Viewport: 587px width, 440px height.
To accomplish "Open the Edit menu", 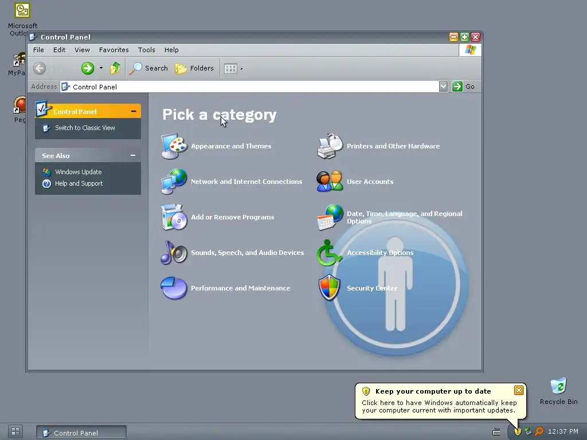I will (x=59, y=50).
